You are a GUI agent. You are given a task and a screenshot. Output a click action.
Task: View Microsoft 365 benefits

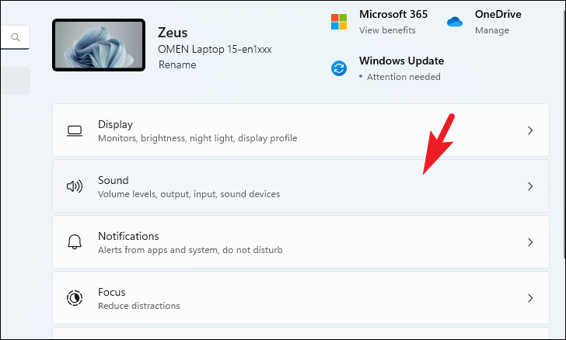point(387,30)
